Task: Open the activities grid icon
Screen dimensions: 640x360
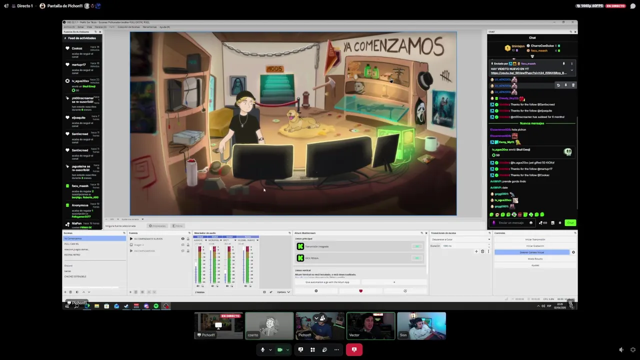Action: click(312, 349)
